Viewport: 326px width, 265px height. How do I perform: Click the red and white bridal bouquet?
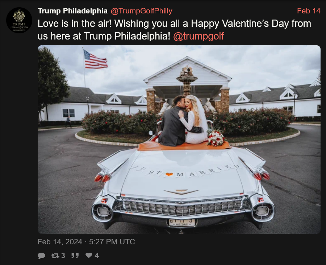pos(216,138)
